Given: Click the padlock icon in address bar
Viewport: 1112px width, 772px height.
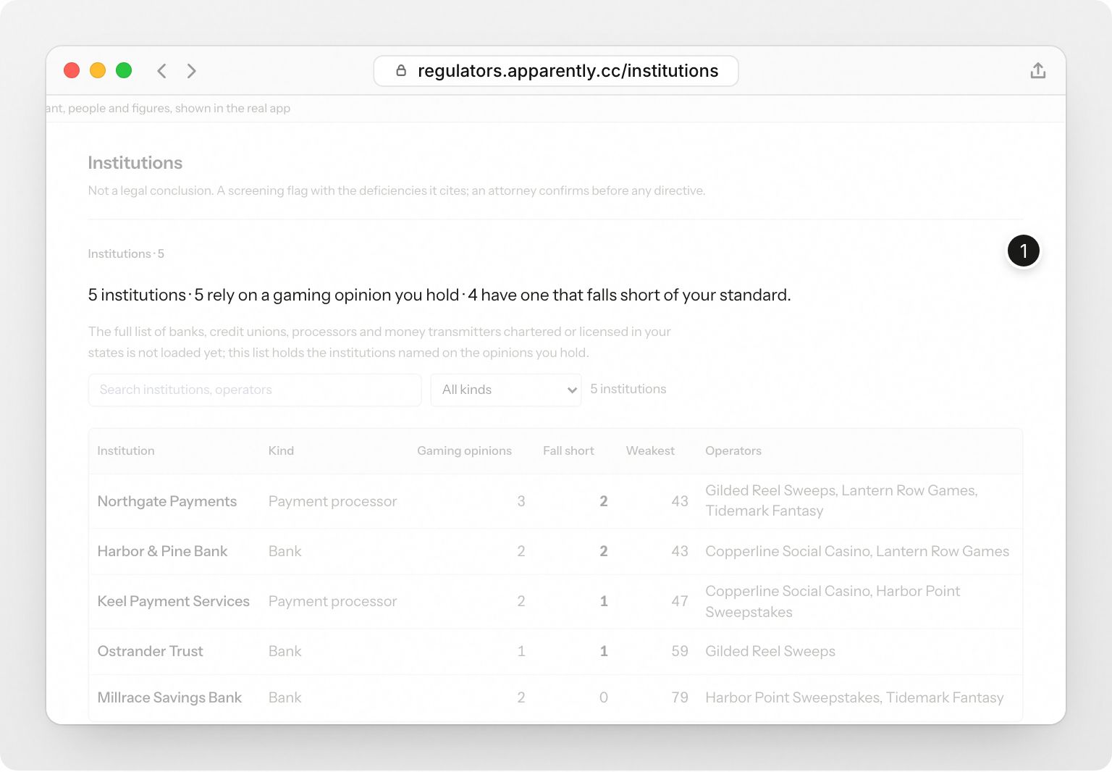Looking at the screenshot, I should coord(401,70).
